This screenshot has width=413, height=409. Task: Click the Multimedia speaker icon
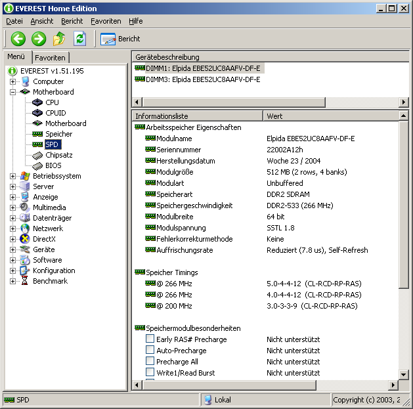point(25,207)
